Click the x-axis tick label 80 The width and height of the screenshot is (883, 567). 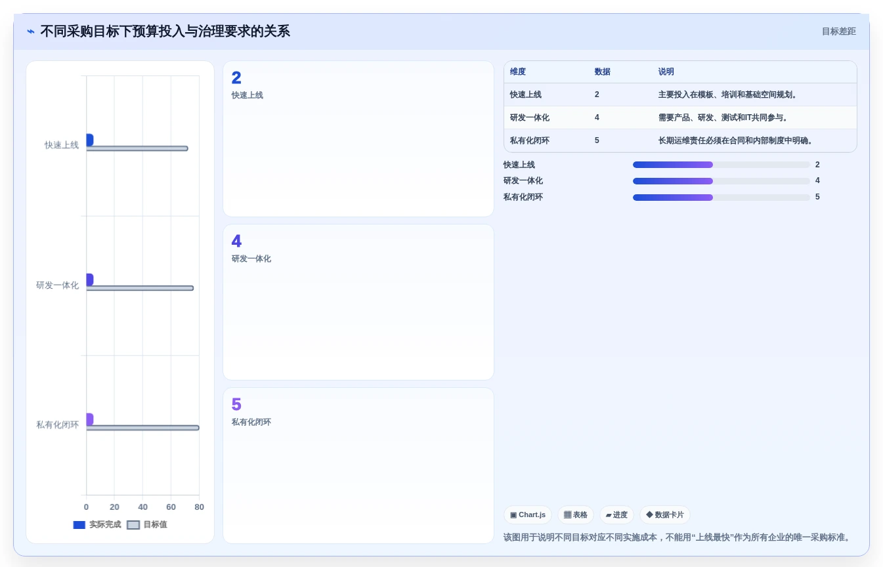[199, 507]
